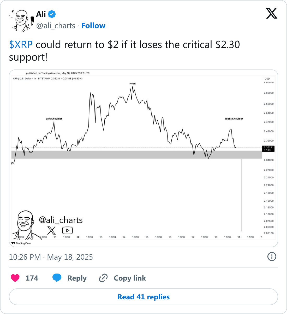Click the YouTube play icon on chart watermark
The height and width of the screenshot is (314, 287).
(x=67, y=230)
